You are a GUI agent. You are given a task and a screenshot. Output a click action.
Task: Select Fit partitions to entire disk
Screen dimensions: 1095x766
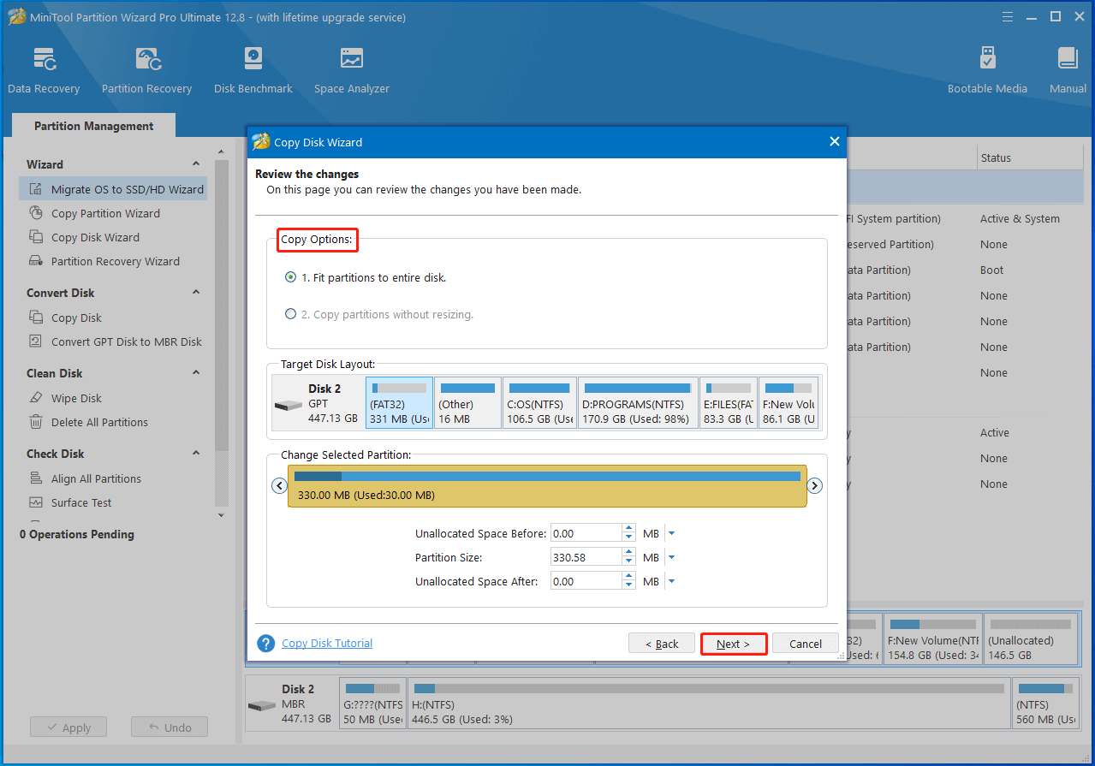[291, 277]
